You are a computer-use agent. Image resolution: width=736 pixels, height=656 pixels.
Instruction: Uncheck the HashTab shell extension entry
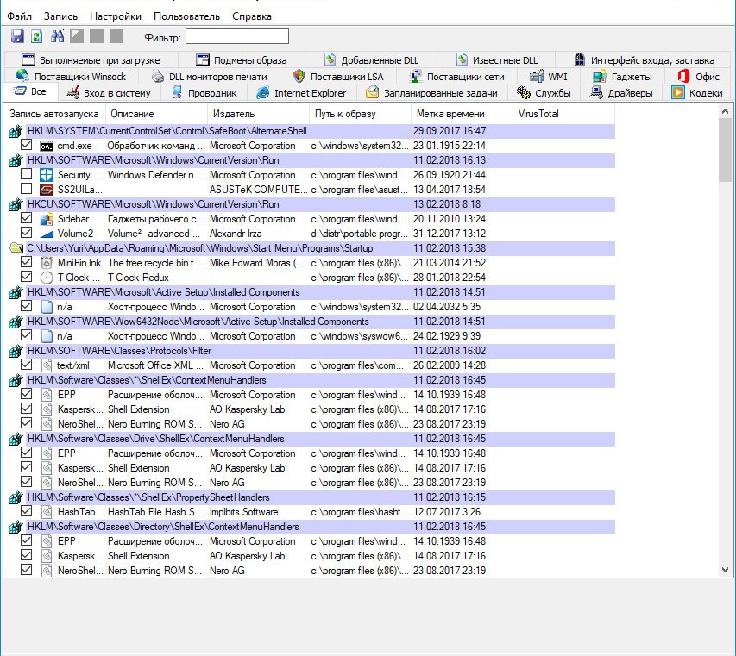point(26,510)
